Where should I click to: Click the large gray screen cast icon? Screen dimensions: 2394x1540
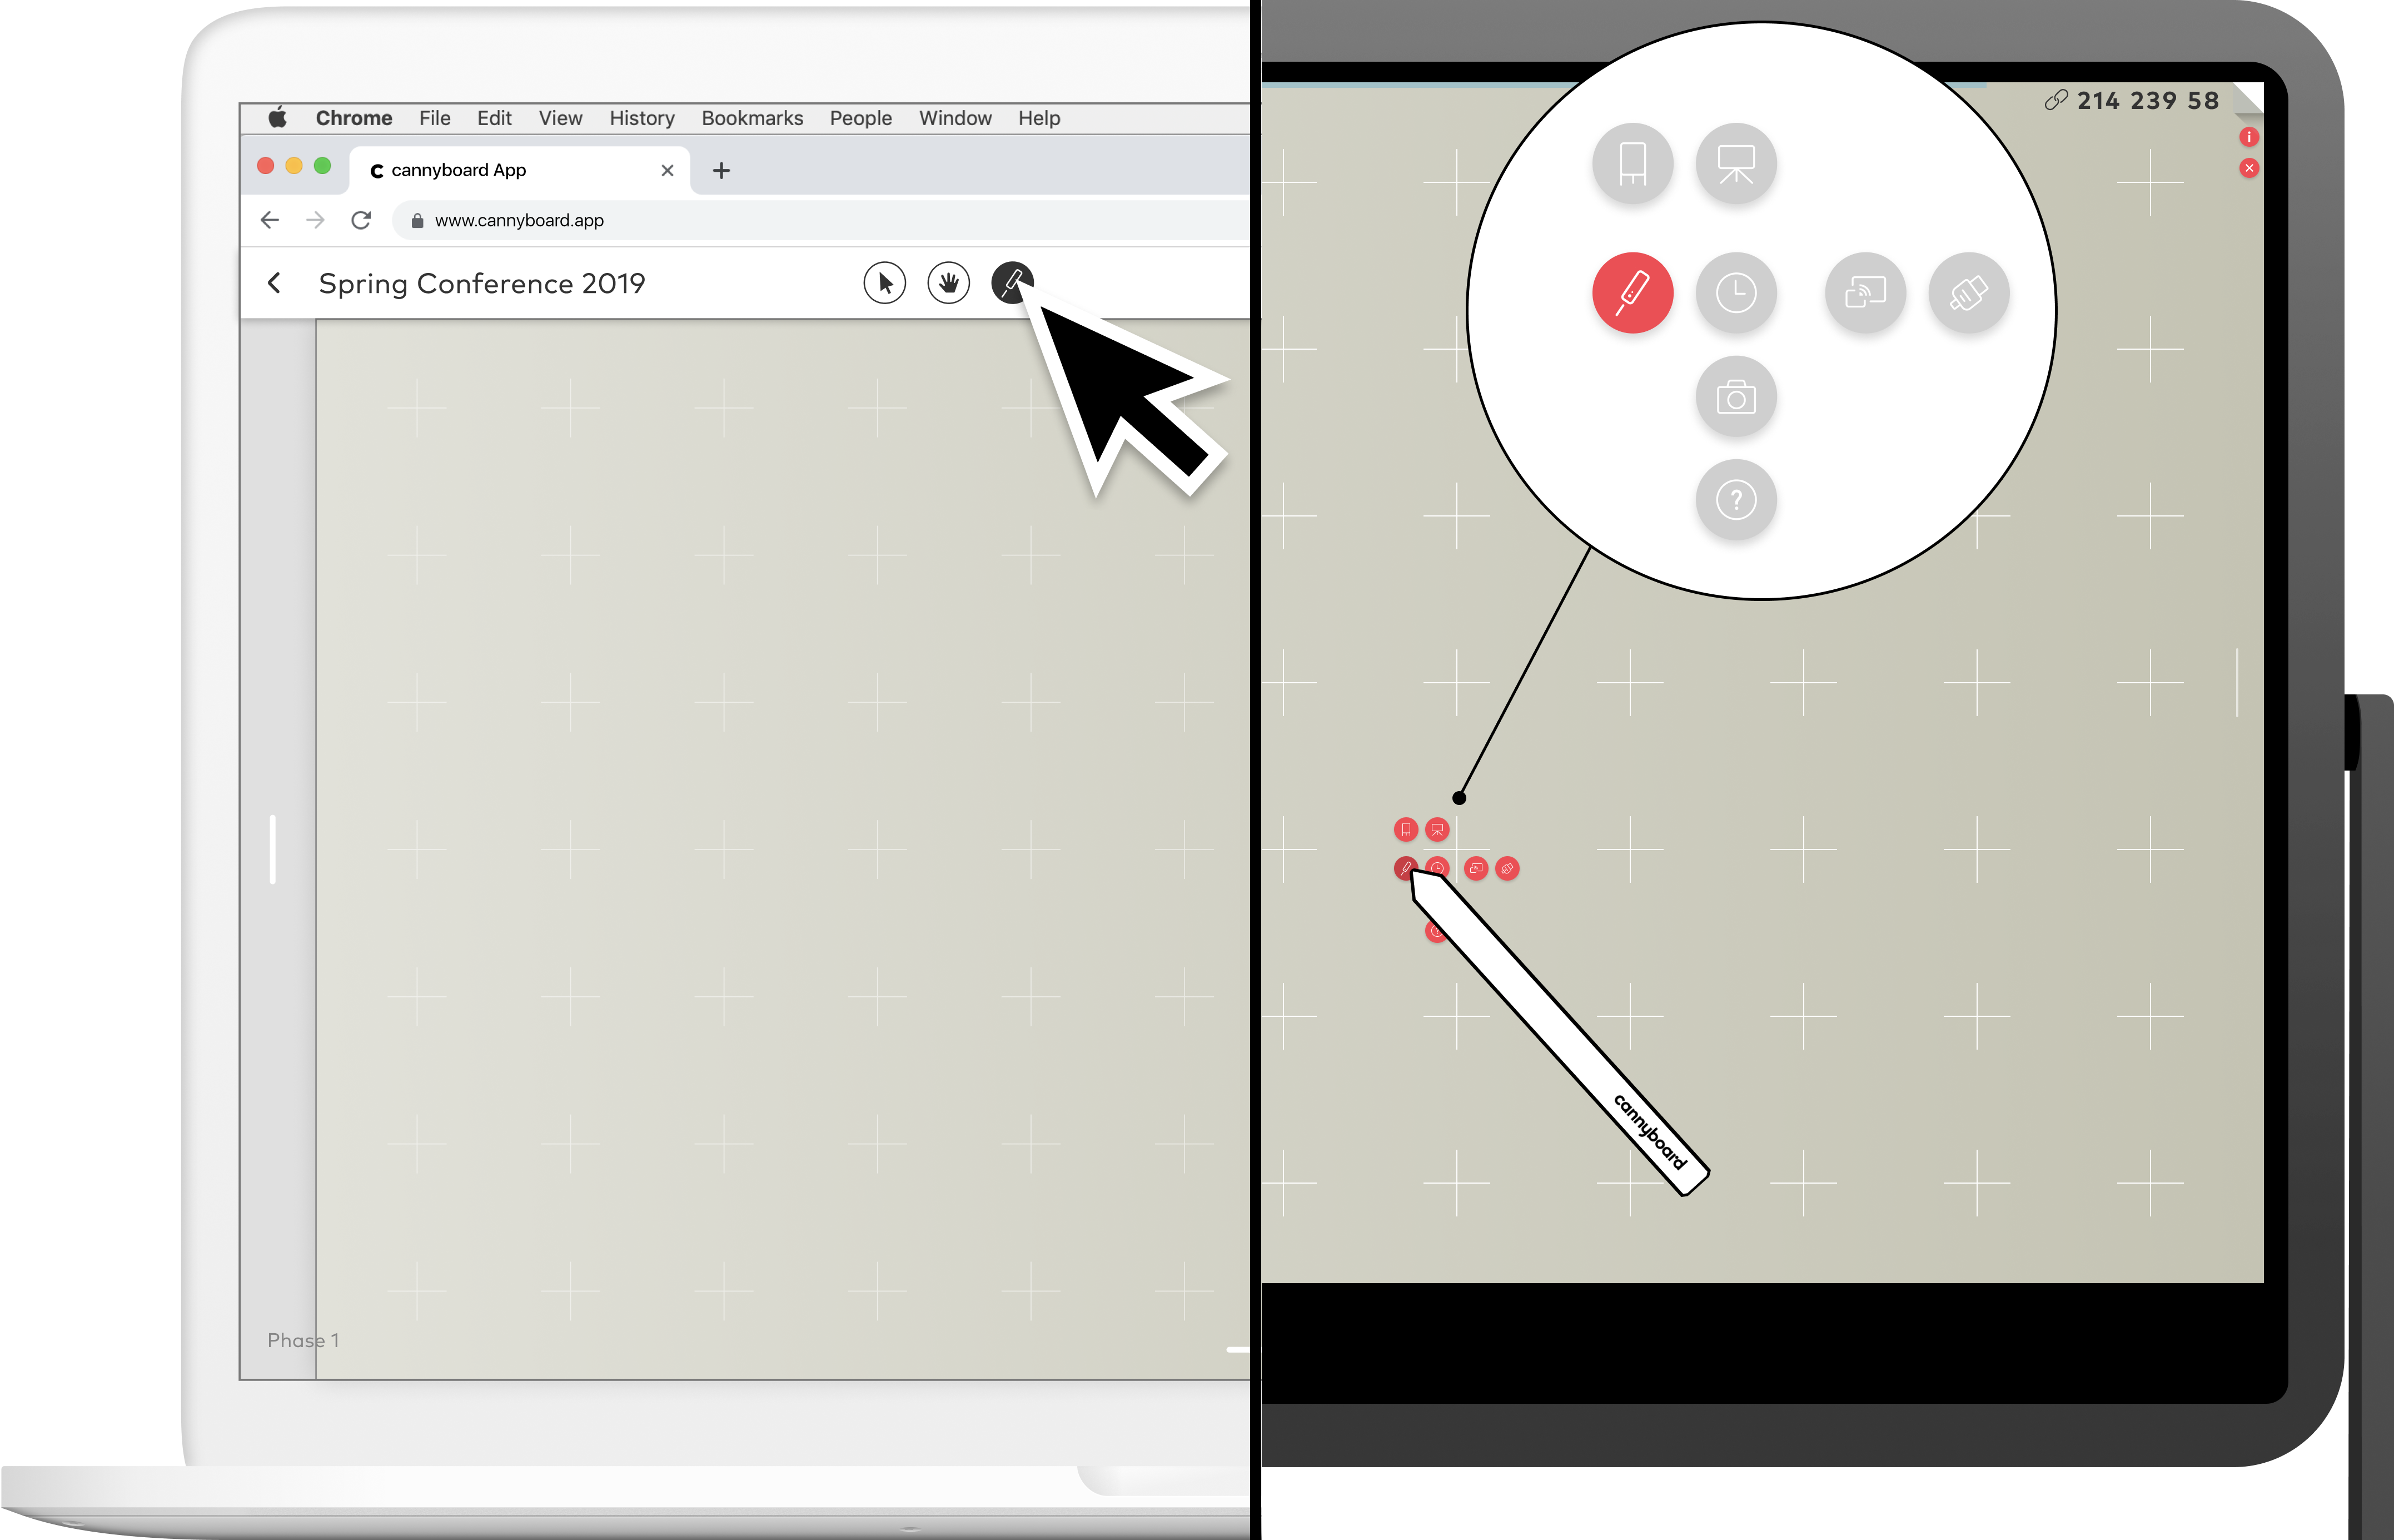[x=1865, y=293]
